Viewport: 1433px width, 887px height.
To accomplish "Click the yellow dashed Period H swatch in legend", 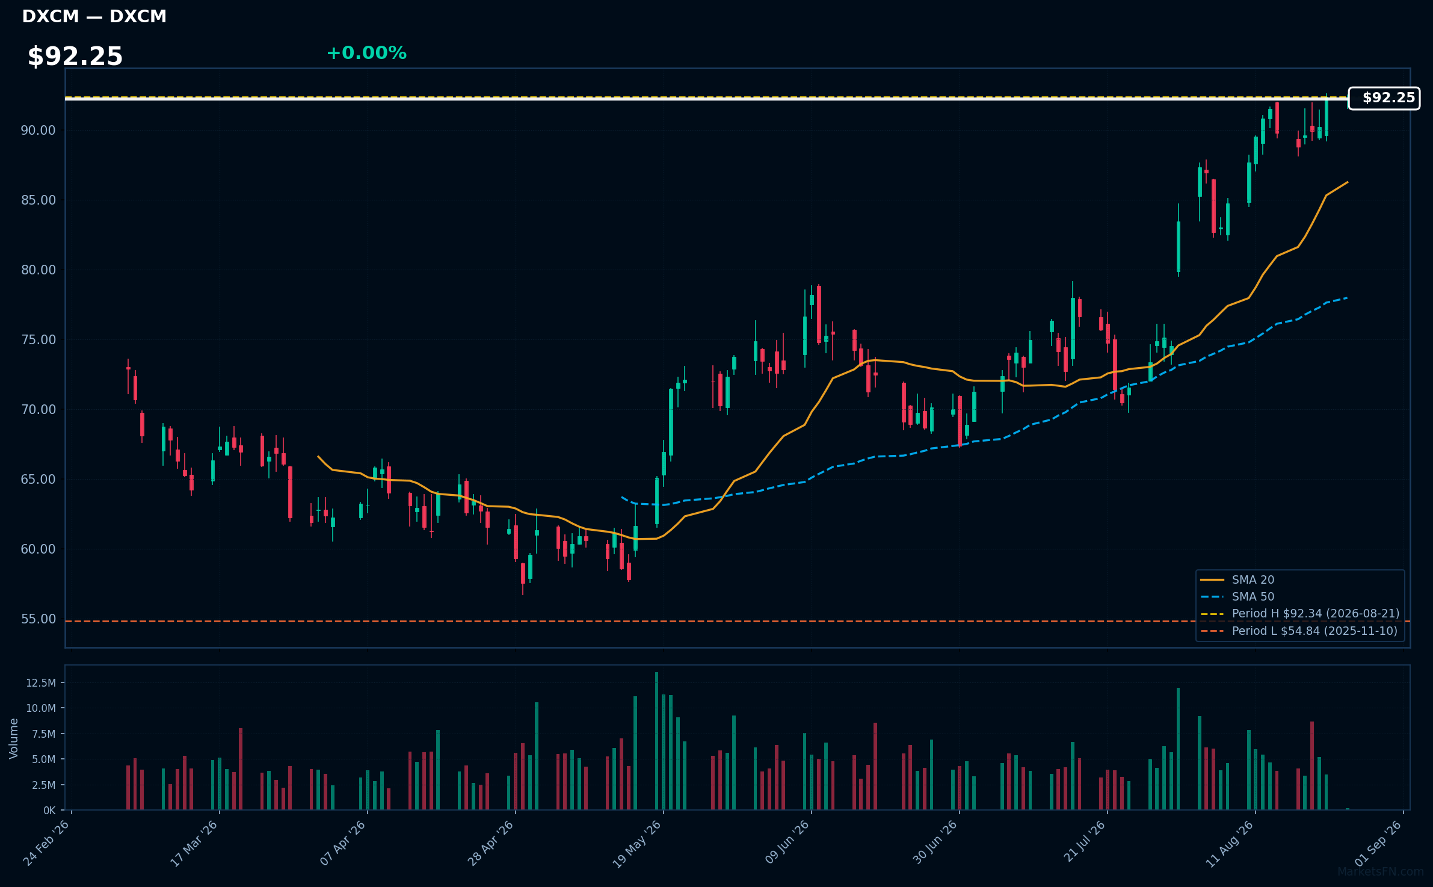I will click(x=1212, y=614).
